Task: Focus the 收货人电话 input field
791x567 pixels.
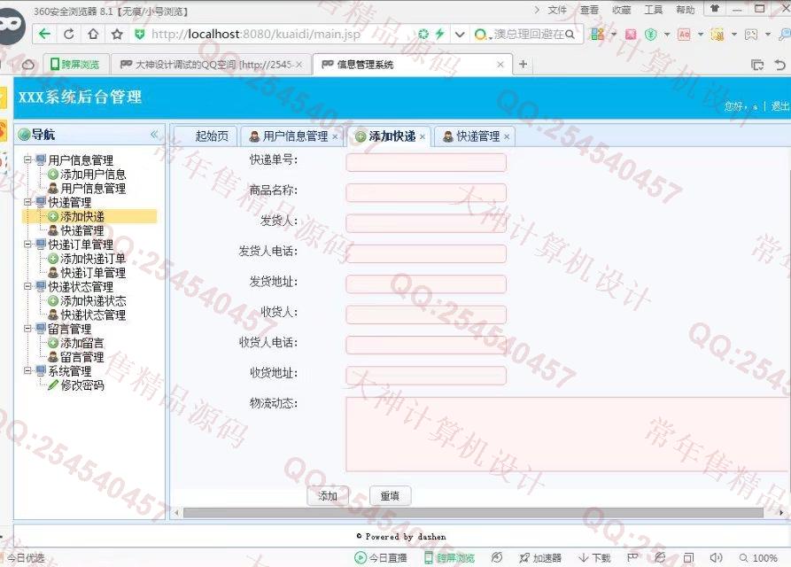Action: (426, 345)
